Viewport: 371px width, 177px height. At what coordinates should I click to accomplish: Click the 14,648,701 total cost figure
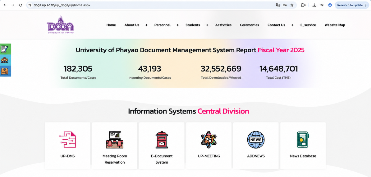pyautogui.click(x=279, y=69)
